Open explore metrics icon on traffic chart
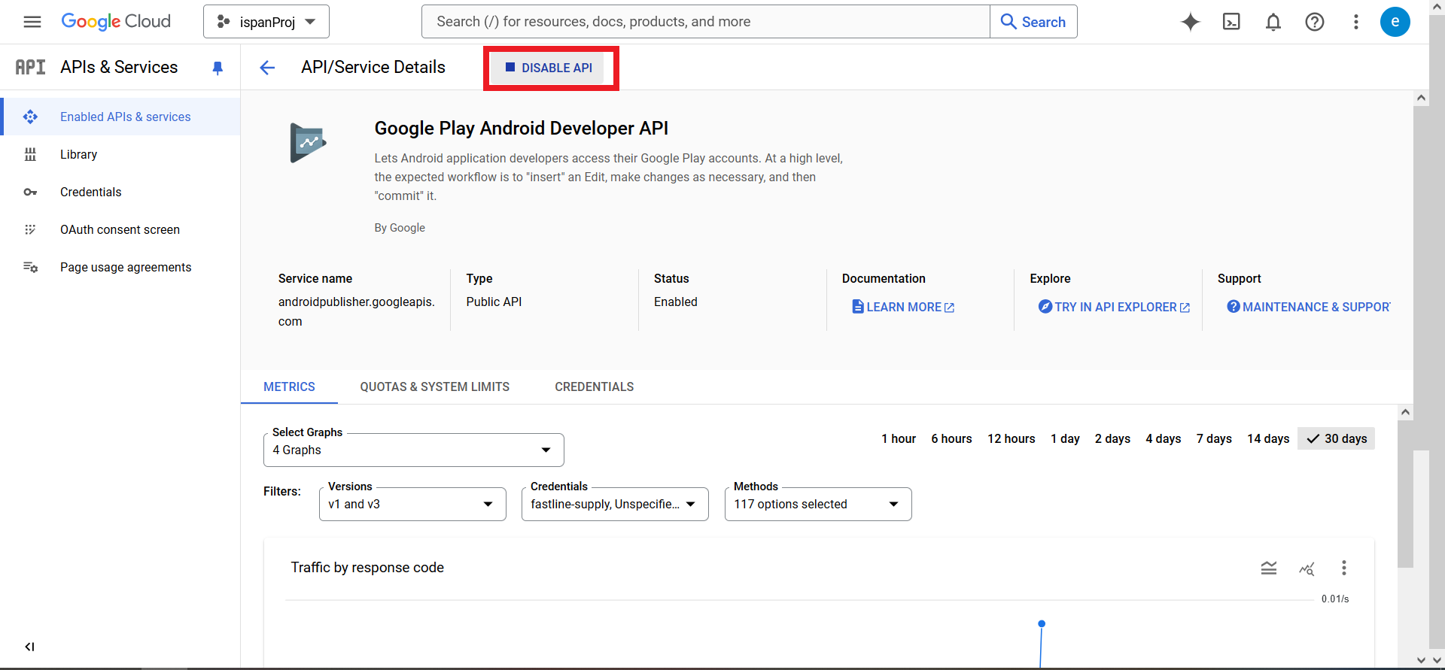Image resolution: width=1445 pixels, height=670 pixels. (x=1307, y=568)
